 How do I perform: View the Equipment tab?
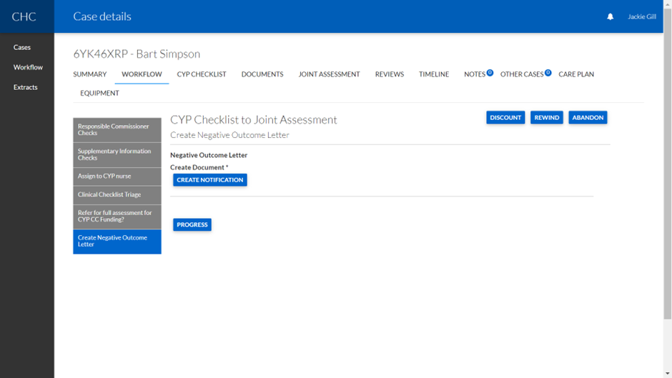click(99, 93)
